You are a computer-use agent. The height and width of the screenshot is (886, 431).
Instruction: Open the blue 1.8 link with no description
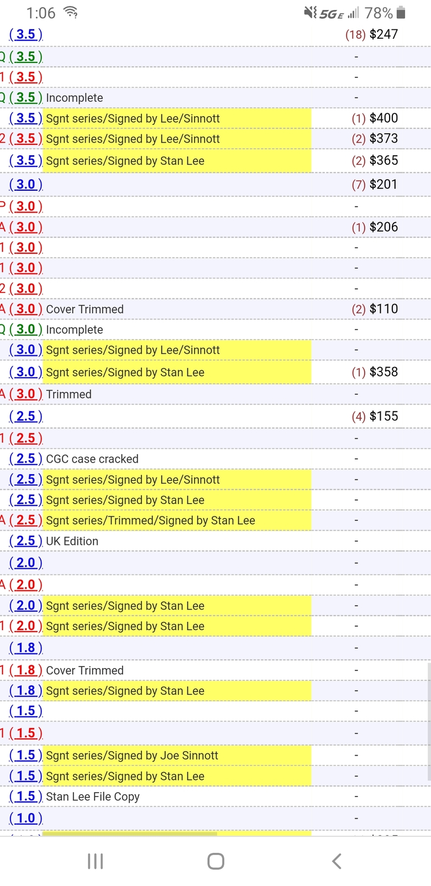[x=26, y=648]
